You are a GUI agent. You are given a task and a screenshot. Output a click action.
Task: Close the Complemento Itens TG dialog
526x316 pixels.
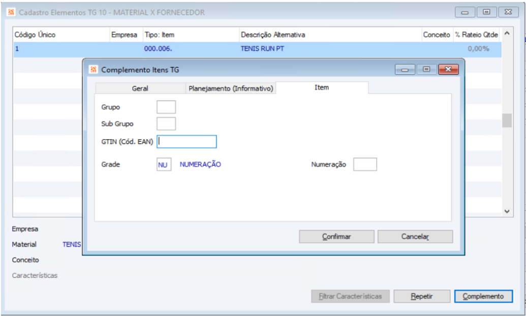(448, 70)
